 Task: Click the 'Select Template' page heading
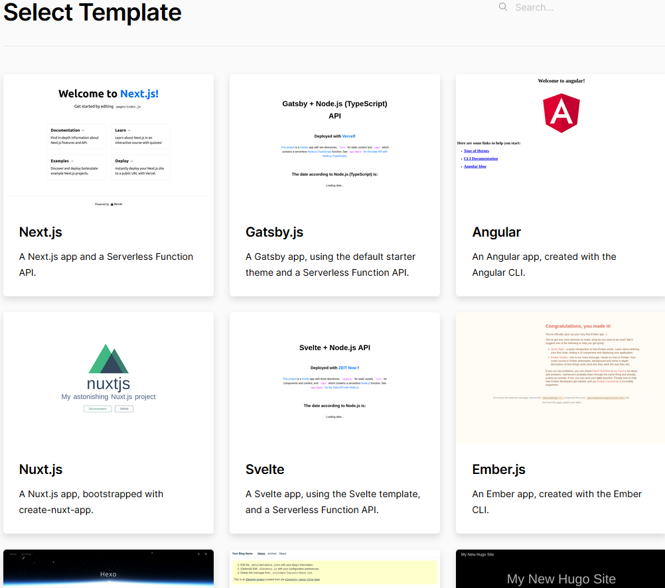click(92, 12)
